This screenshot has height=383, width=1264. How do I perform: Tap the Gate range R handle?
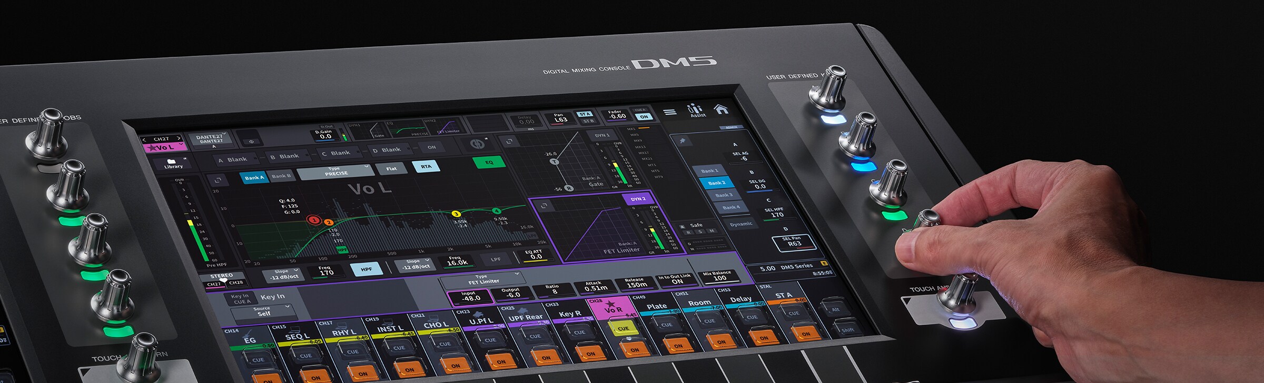click(569, 188)
